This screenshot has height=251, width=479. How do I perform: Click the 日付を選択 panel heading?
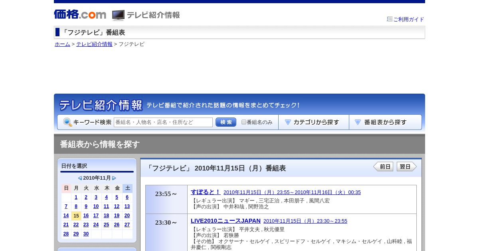(74, 166)
